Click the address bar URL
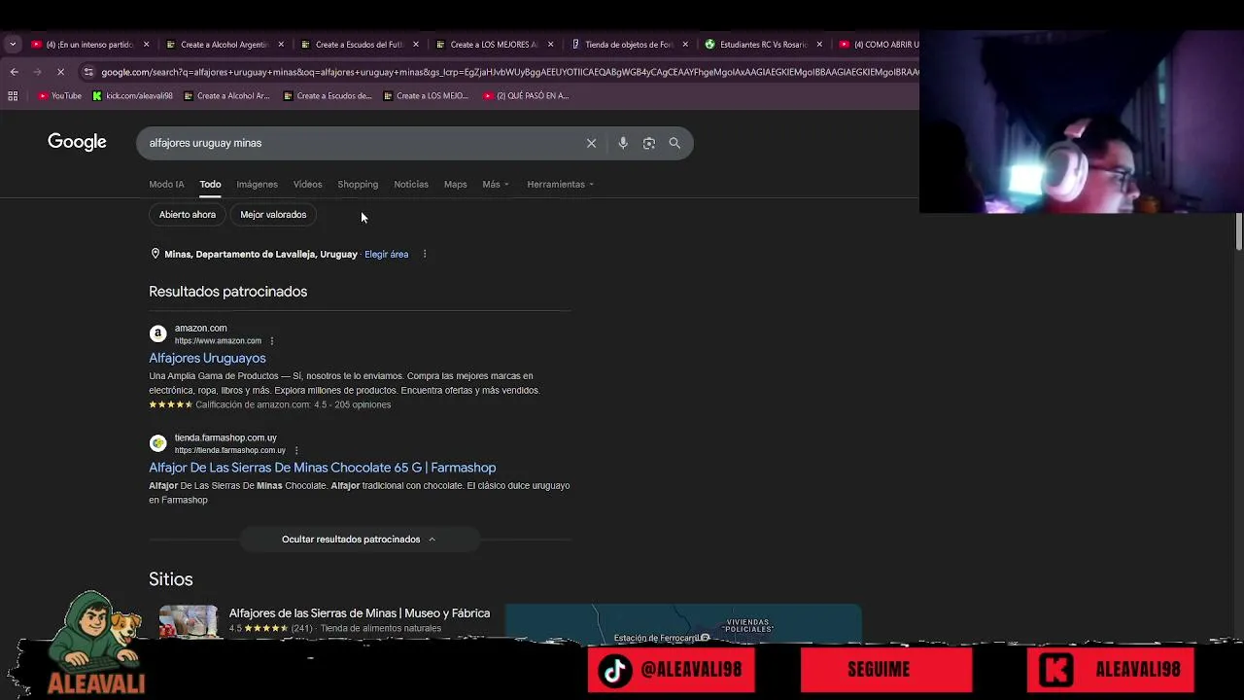Image resolution: width=1244 pixels, height=700 pixels. coord(509,72)
